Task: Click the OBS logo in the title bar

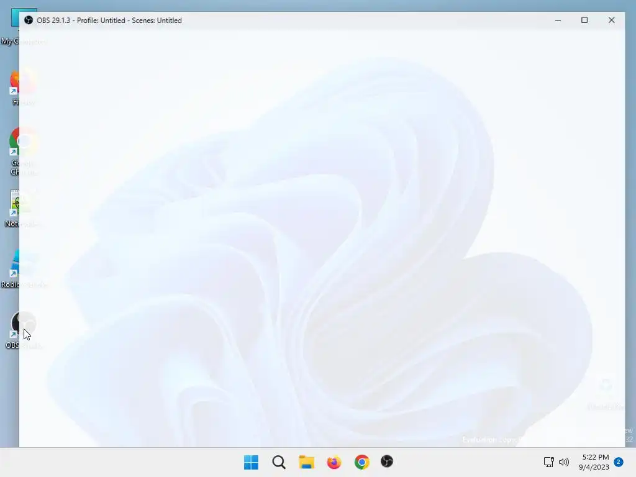Action: (29, 20)
